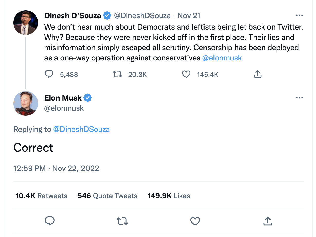
Task: Like Dinesh D'Souza's tweet
Action: [x=186, y=74]
